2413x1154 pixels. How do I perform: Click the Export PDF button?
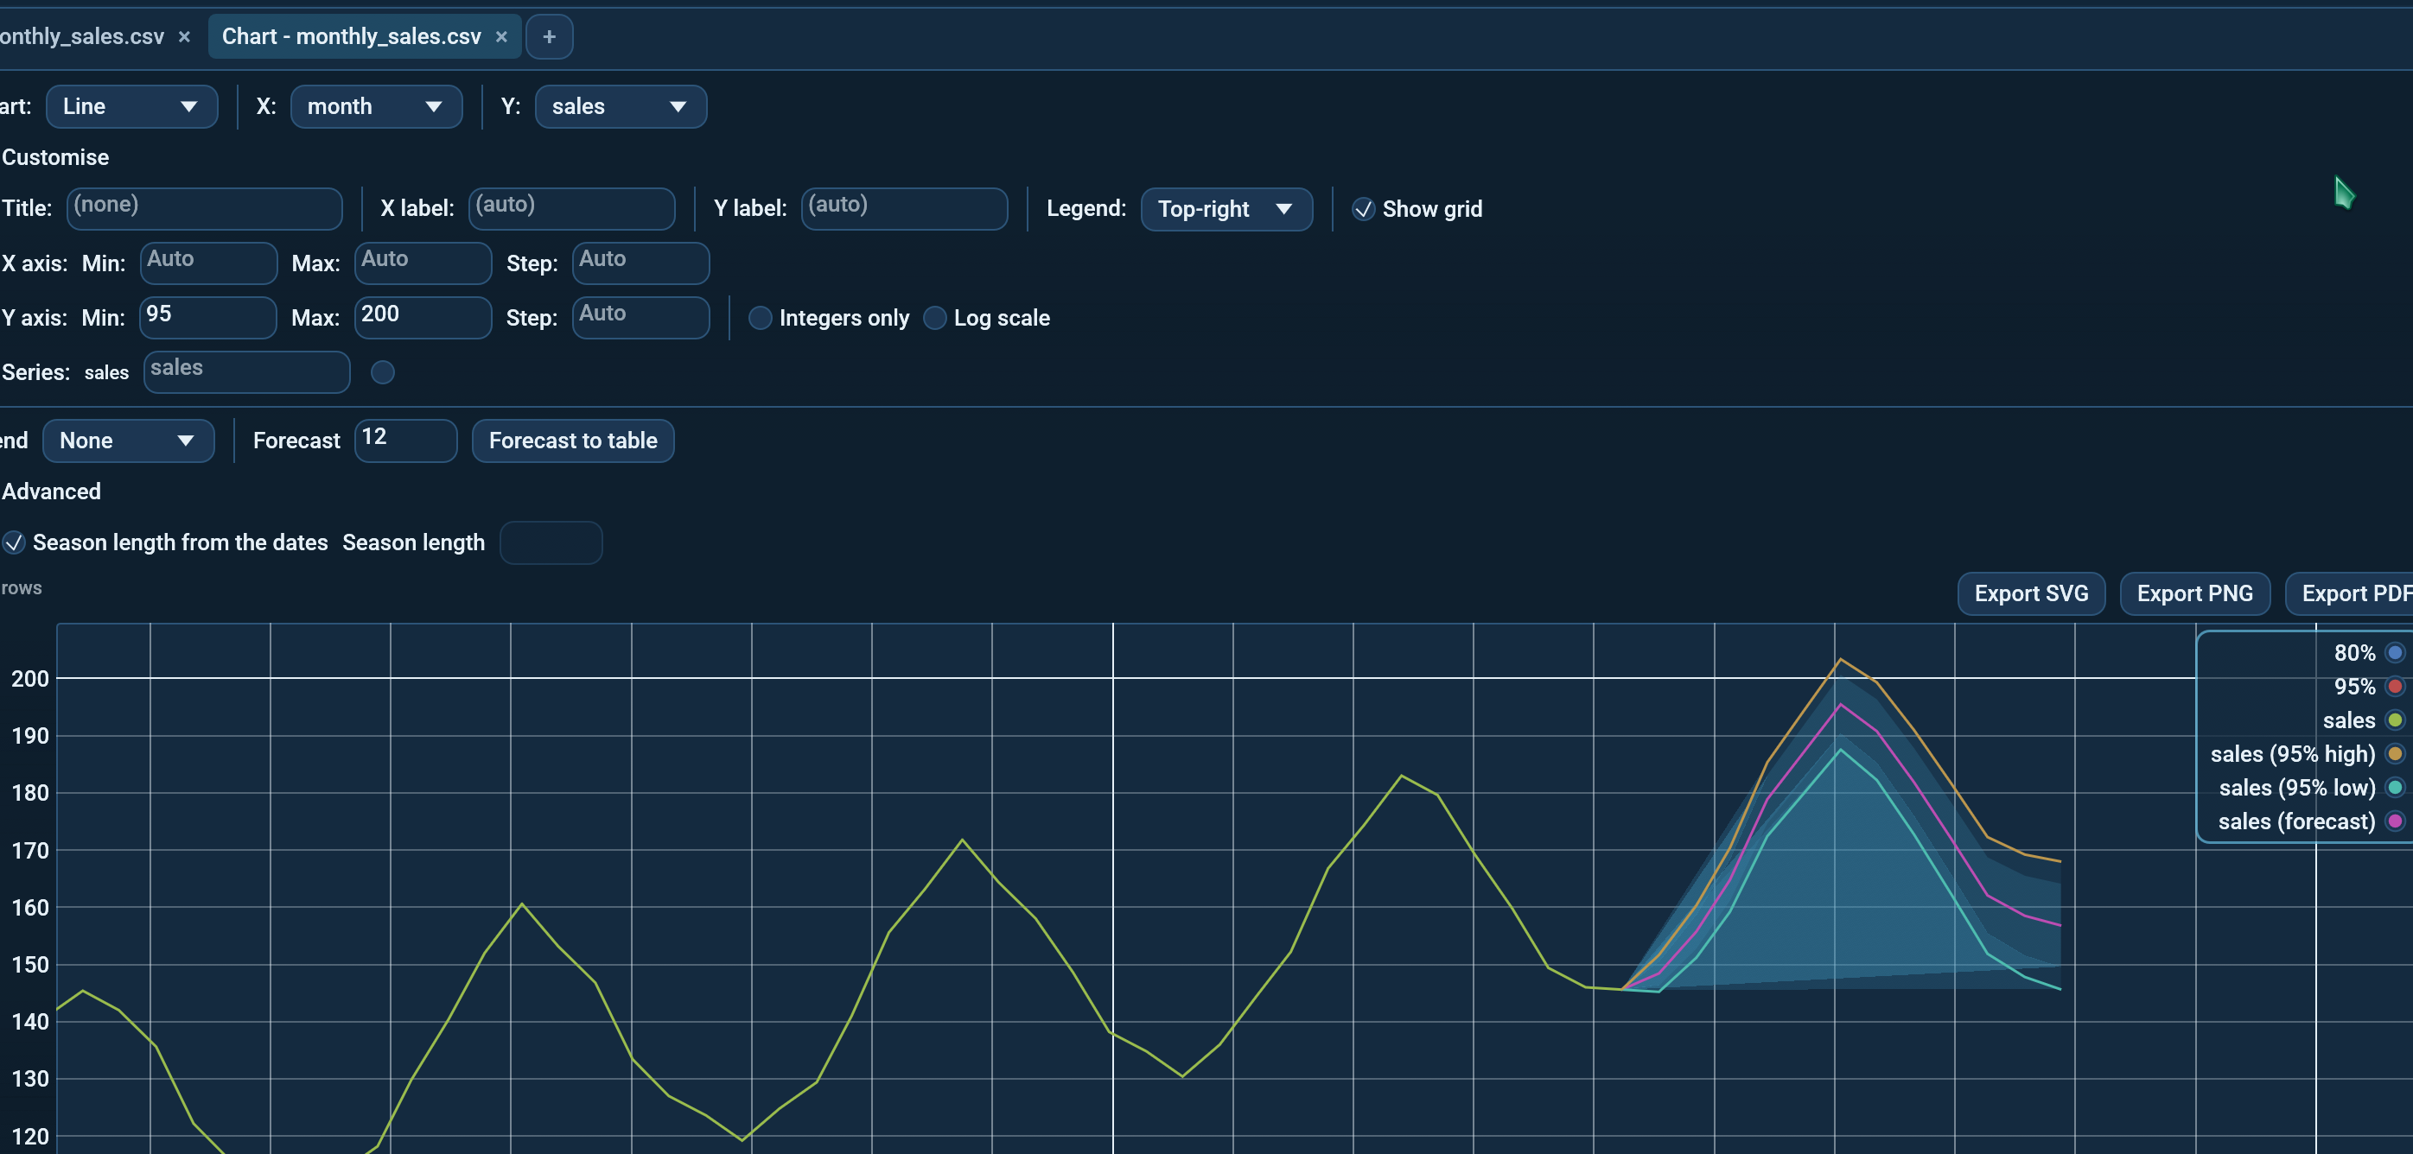click(2349, 593)
